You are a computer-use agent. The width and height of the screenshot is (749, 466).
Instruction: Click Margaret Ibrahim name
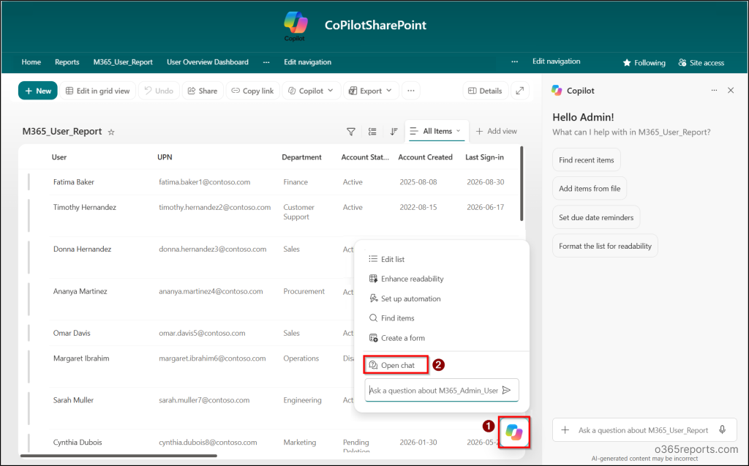tap(81, 358)
